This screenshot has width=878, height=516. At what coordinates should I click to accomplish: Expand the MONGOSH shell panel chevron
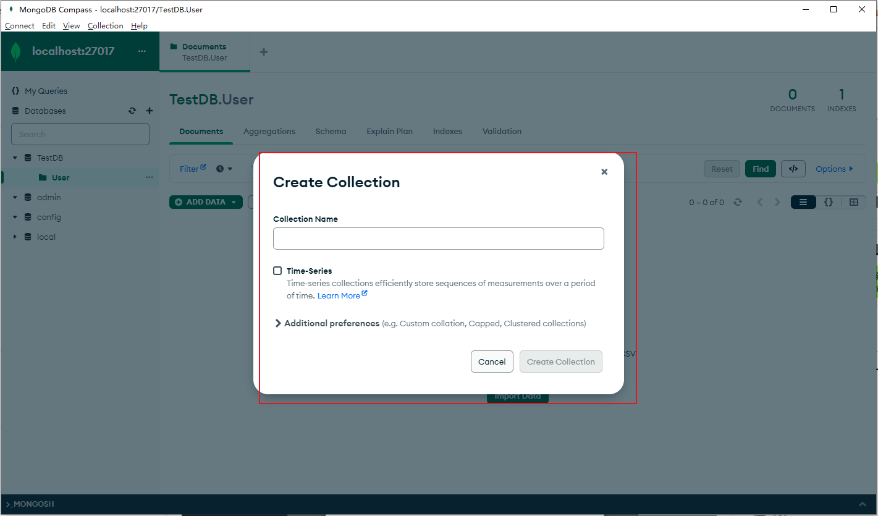[x=863, y=504]
